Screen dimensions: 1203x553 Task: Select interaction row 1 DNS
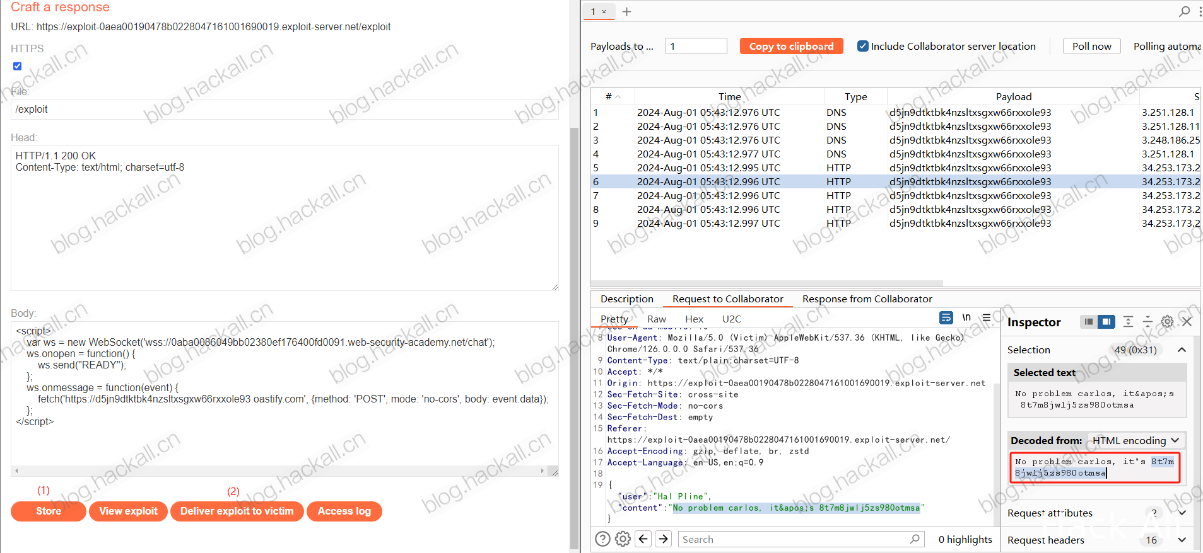coord(896,112)
